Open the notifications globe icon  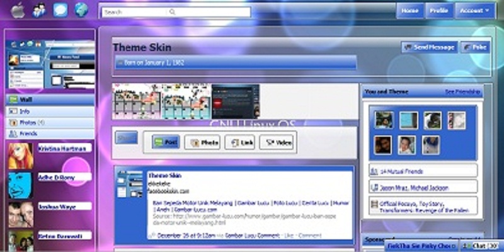coord(81,10)
